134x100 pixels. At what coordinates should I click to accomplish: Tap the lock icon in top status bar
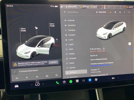62,6
